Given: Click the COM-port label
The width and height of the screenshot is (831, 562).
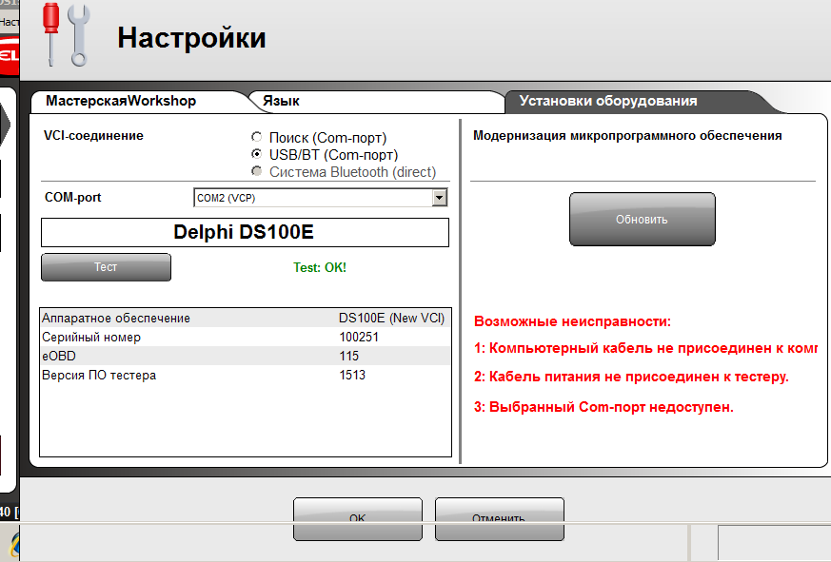Looking at the screenshot, I should click(x=72, y=197).
